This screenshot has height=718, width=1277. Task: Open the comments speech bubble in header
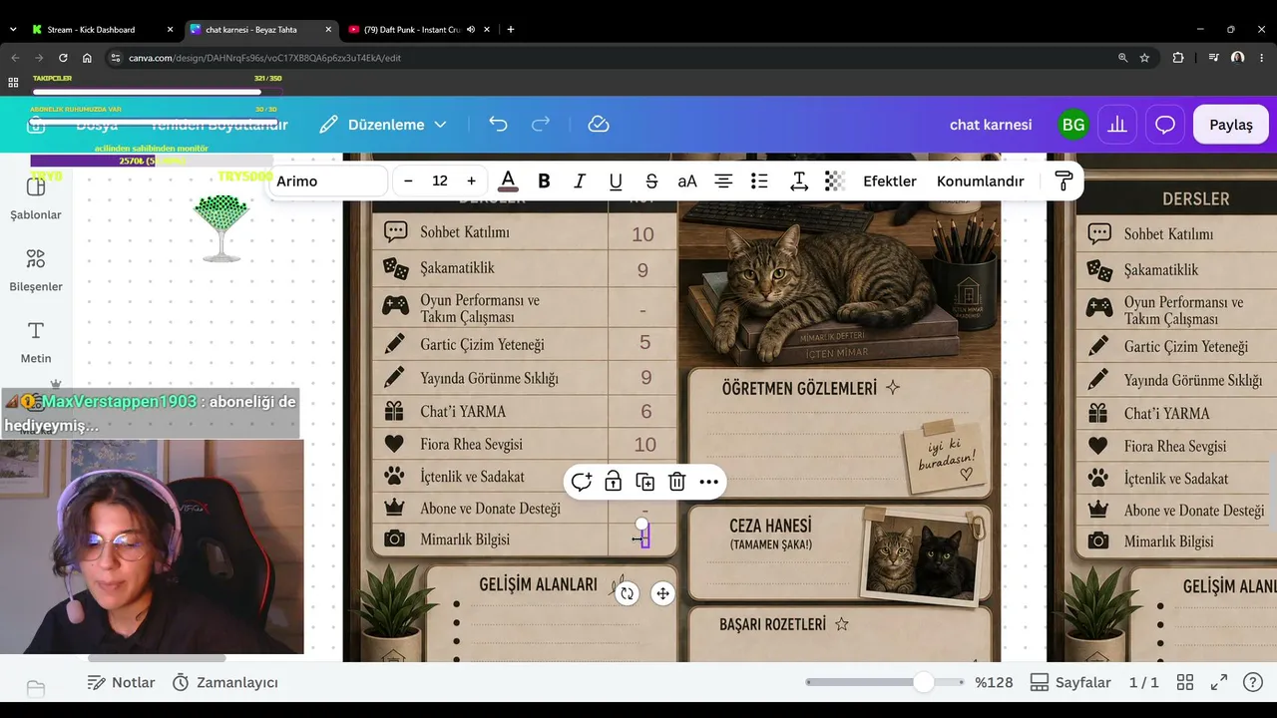[x=1165, y=125]
